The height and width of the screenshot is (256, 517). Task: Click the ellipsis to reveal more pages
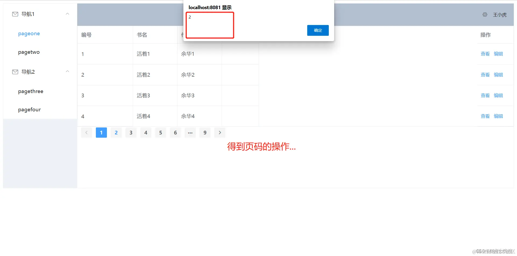[x=190, y=133]
